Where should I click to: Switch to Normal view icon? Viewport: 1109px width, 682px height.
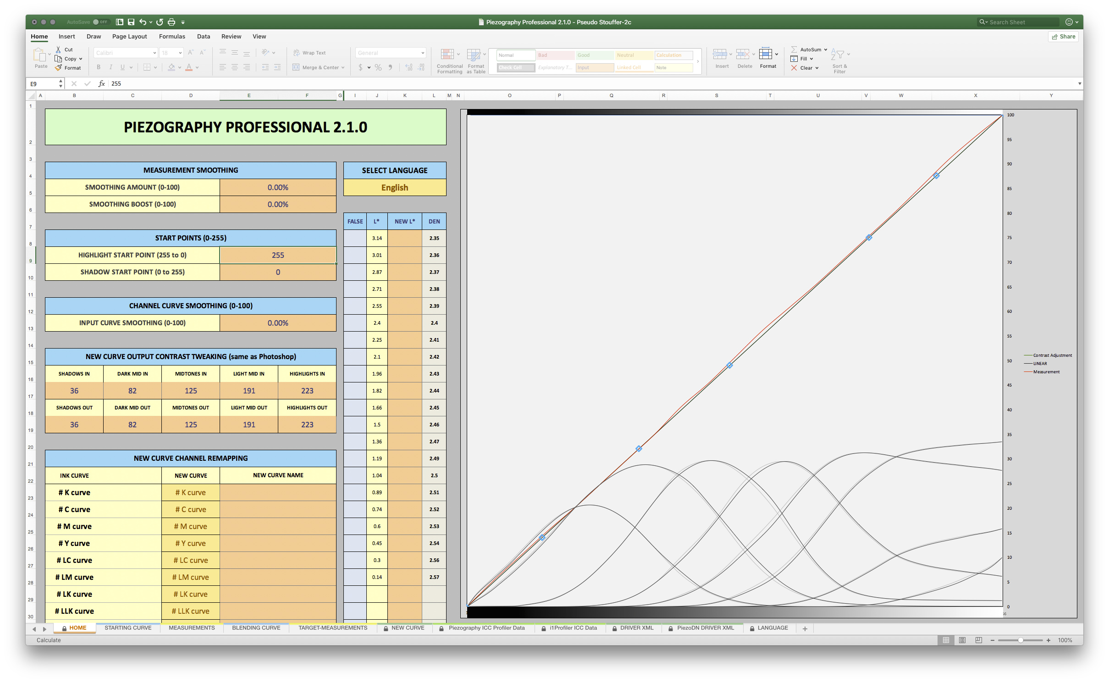(x=946, y=640)
